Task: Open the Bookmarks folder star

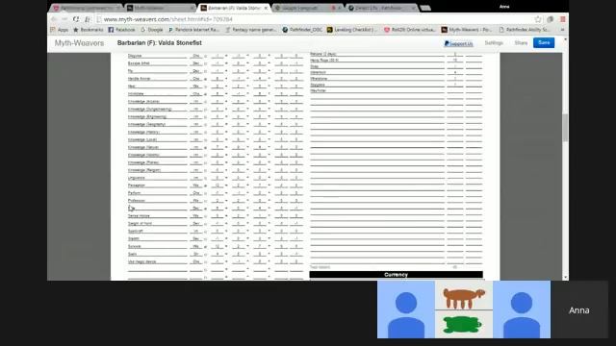Action: pos(89,30)
